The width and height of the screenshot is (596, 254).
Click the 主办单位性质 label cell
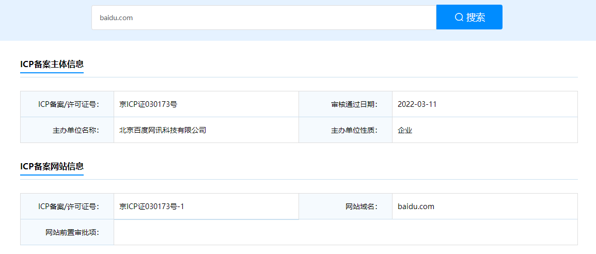pos(346,130)
